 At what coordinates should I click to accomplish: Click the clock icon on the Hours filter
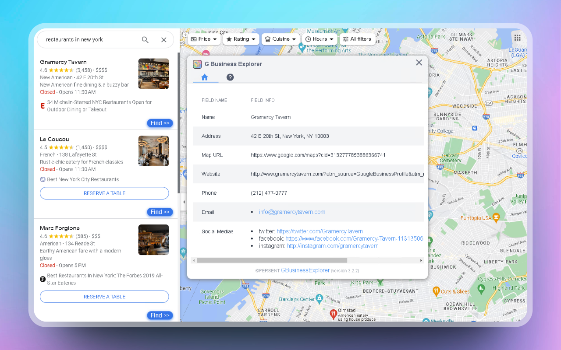pos(309,39)
